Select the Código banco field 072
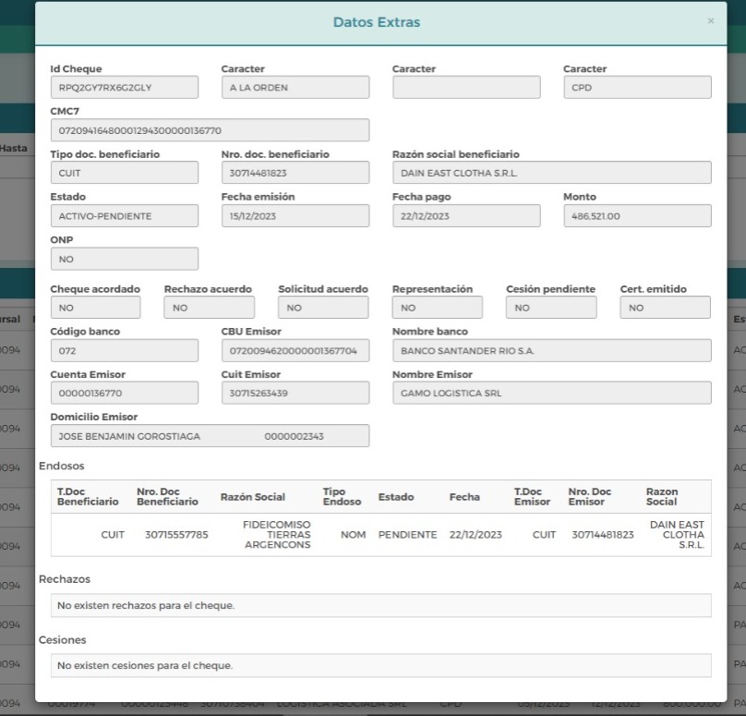This screenshot has width=746, height=716. pyautogui.click(x=124, y=350)
